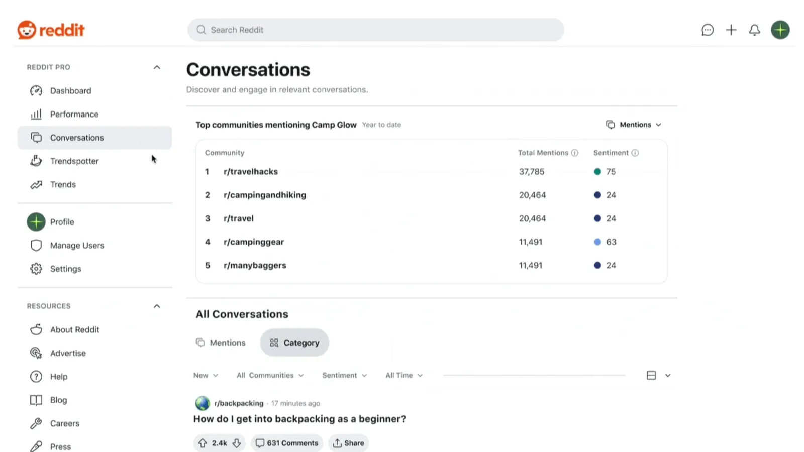Image resolution: width=804 pixels, height=452 pixels.
Task: Open the r/manybaggers community row
Action: click(432, 265)
